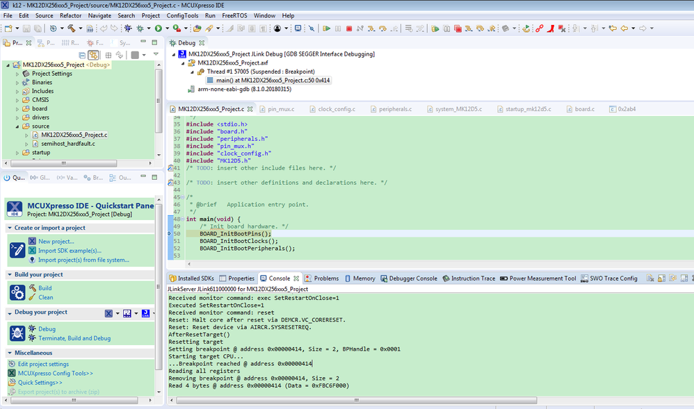Select semihost_hardfault.c in project tree
This screenshot has width=694, height=409.
pos(67,144)
